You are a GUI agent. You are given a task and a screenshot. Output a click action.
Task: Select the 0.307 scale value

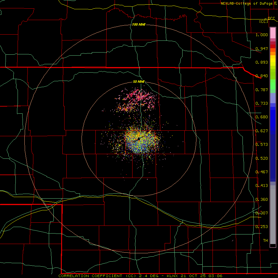pos(262,213)
